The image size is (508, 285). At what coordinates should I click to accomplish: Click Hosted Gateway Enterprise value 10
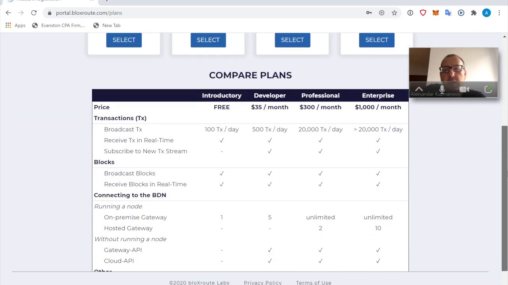click(x=378, y=228)
